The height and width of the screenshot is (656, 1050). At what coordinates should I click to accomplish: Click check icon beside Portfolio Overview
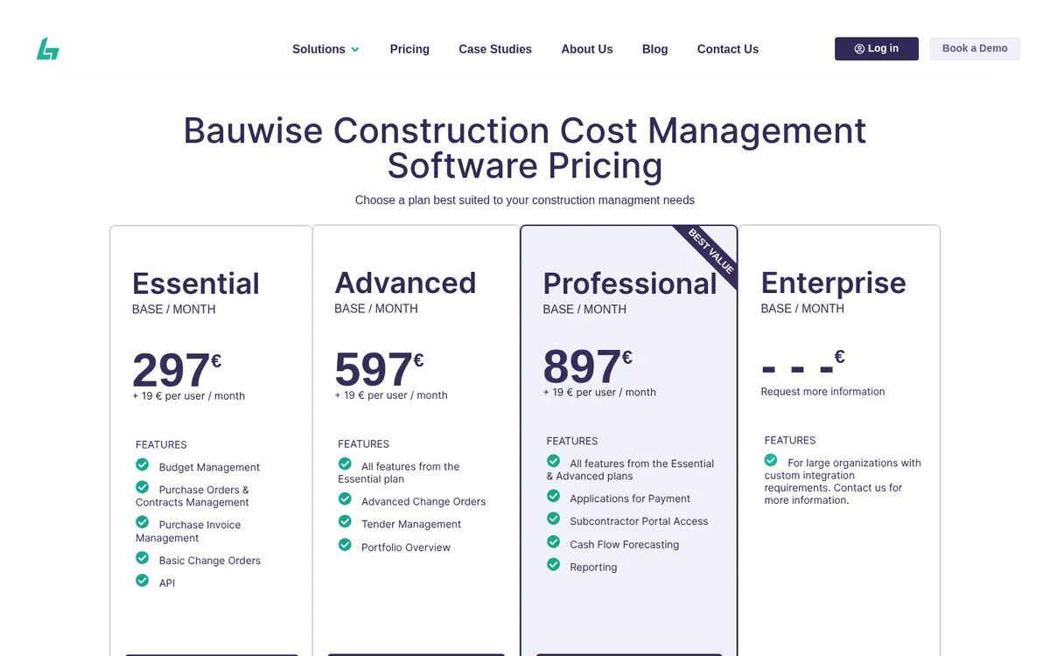(345, 545)
